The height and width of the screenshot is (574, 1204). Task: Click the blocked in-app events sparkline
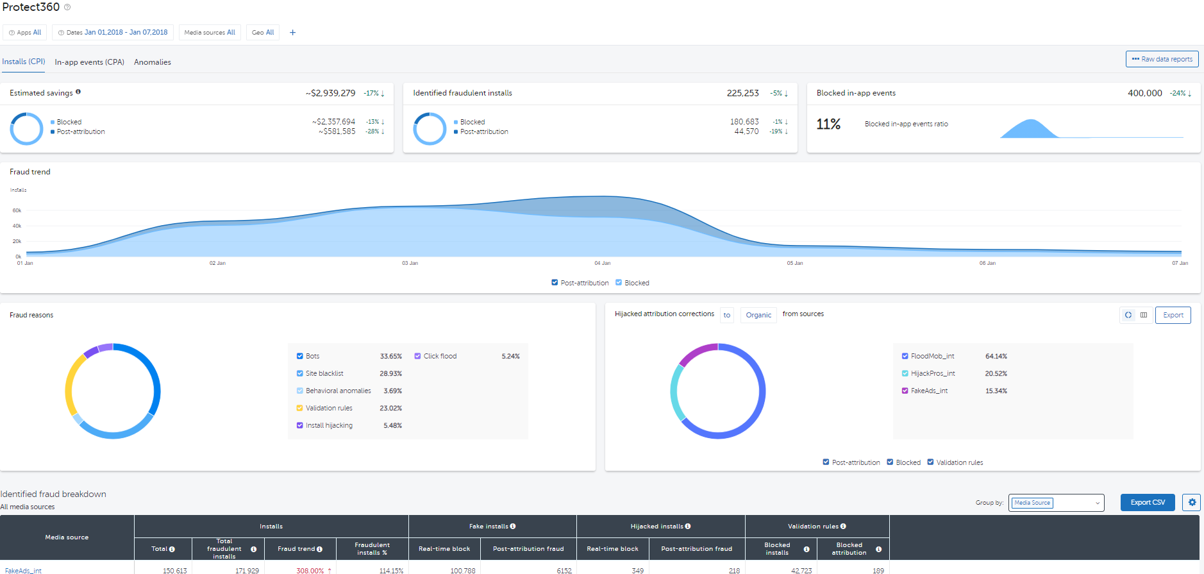click(1091, 128)
